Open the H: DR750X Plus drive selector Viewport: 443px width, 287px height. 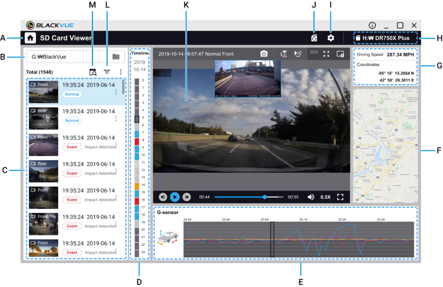386,38
